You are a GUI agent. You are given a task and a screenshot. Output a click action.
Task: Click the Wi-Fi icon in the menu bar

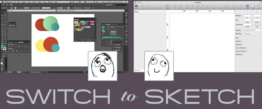tap(94, 2)
